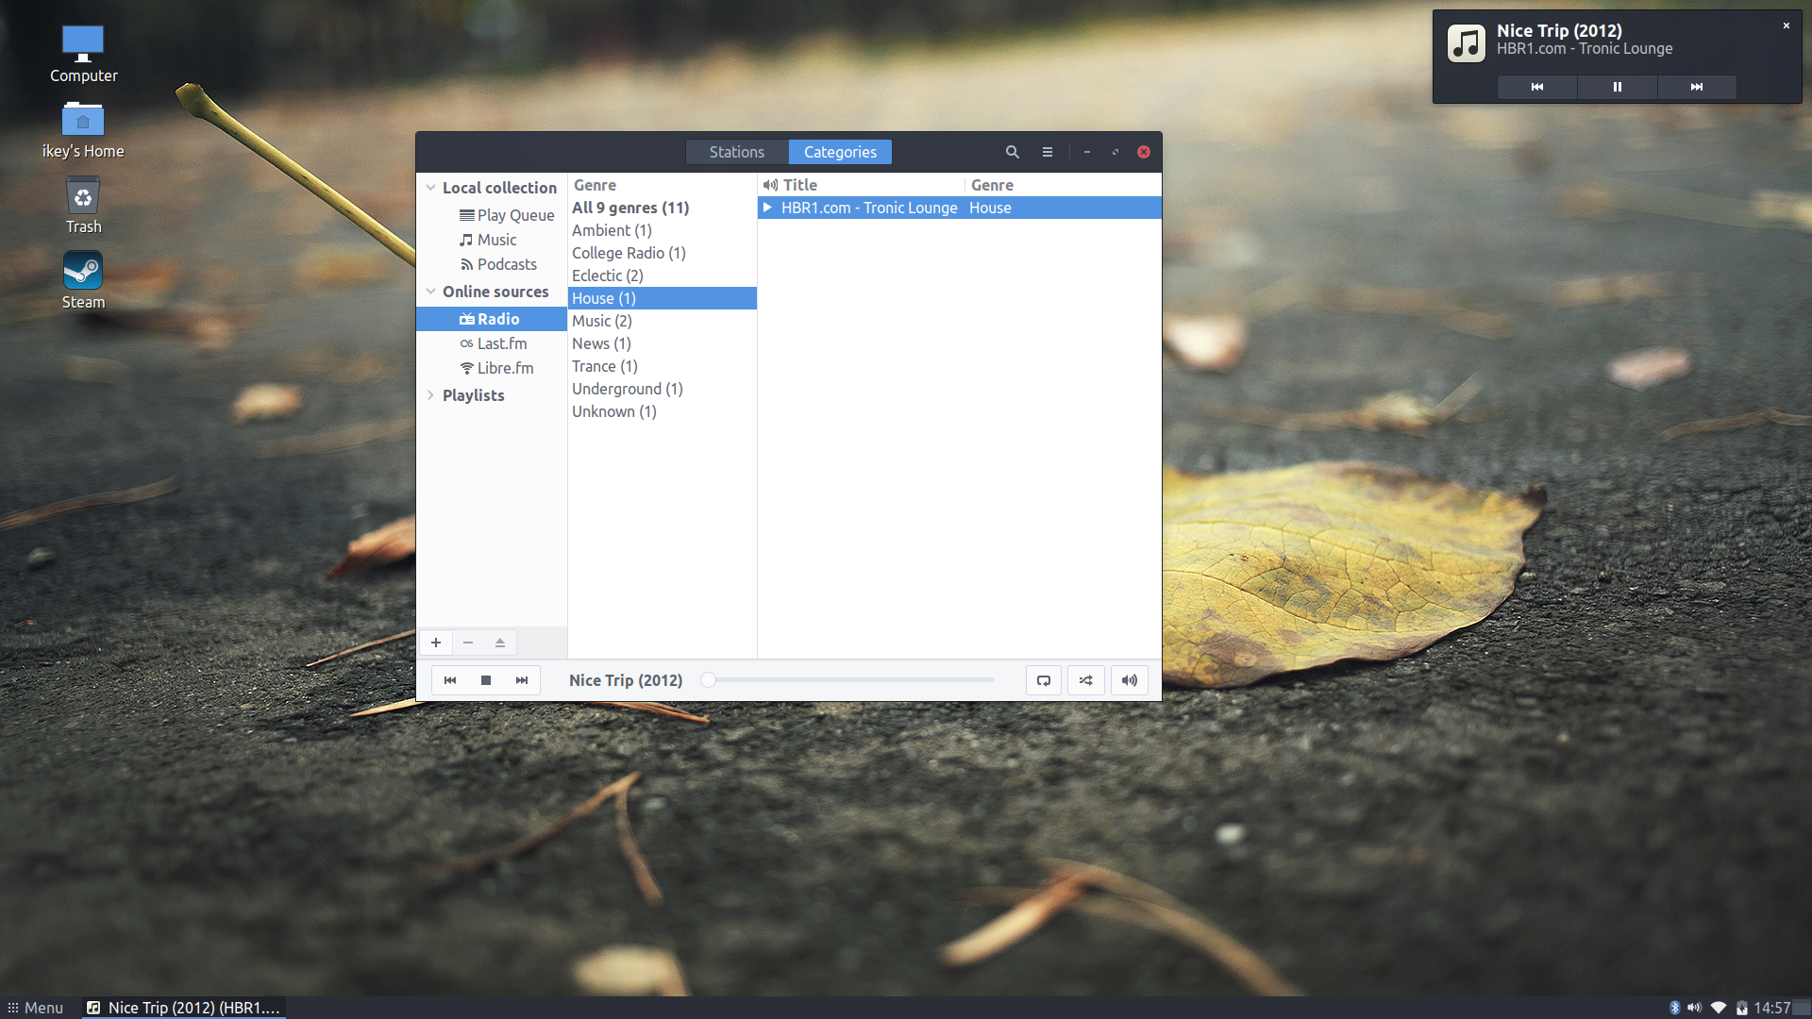1812x1019 pixels.
Task: Open the Bluetooth tray icon
Action: (1674, 1008)
